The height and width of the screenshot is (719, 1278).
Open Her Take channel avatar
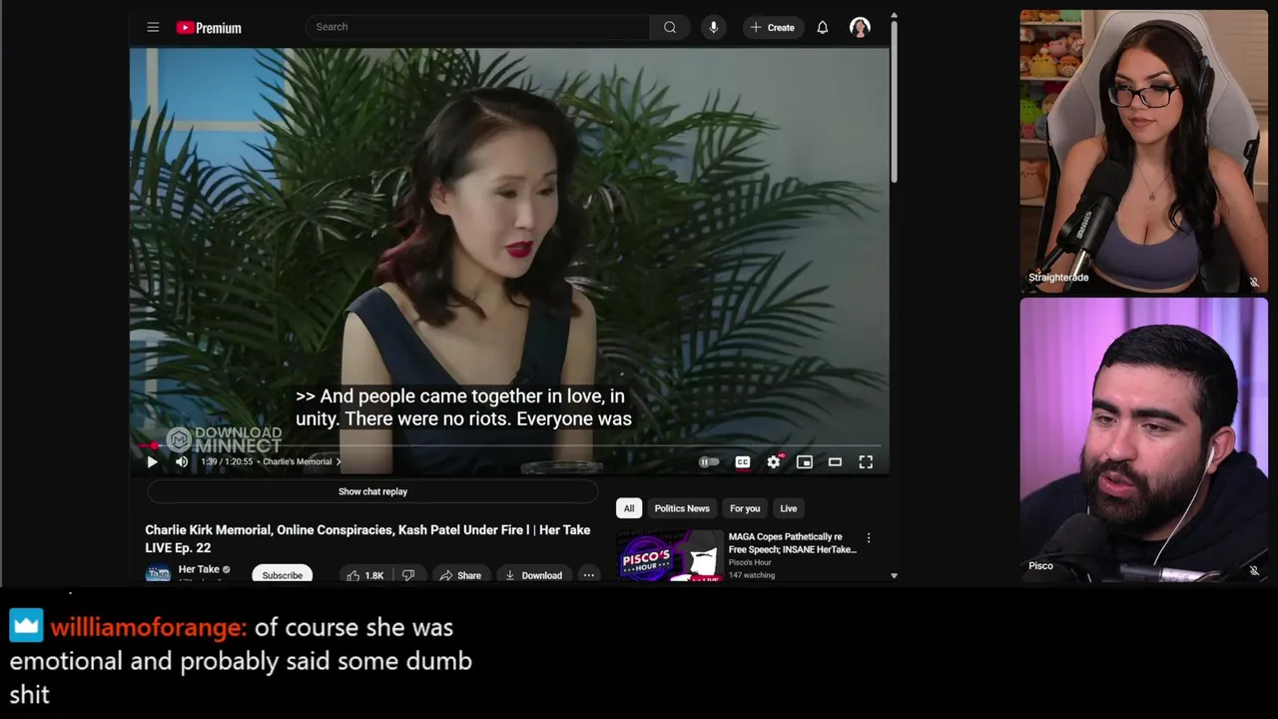pos(158,573)
